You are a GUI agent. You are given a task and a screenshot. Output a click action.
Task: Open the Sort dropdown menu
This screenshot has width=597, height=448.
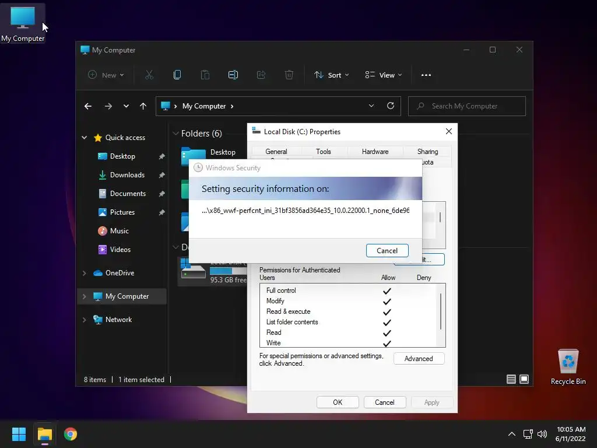coord(331,75)
